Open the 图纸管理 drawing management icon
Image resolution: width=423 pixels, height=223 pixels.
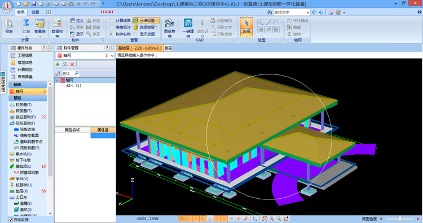coord(169,28)
